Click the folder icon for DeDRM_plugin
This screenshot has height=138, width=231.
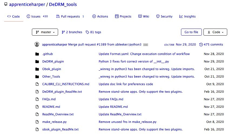37,61
